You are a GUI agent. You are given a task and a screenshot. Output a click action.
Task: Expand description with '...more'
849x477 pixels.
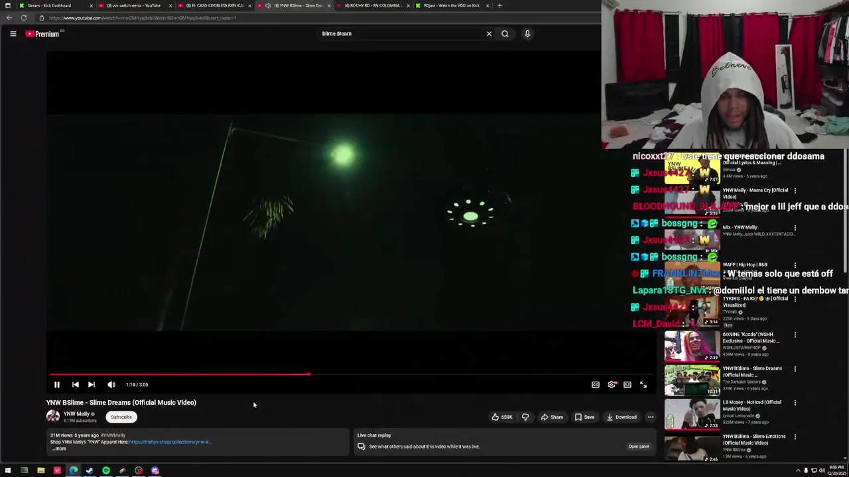pyautogui.click(x=59, y=449)
